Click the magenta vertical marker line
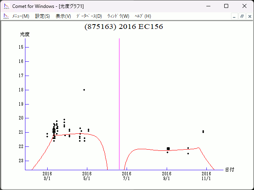 119,104
